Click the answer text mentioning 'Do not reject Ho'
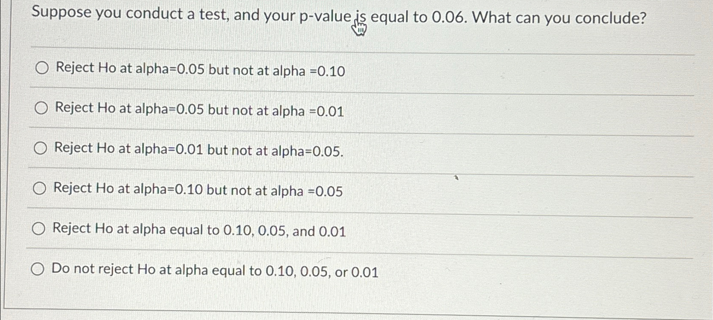713x320 pixels. coord(213,270)
